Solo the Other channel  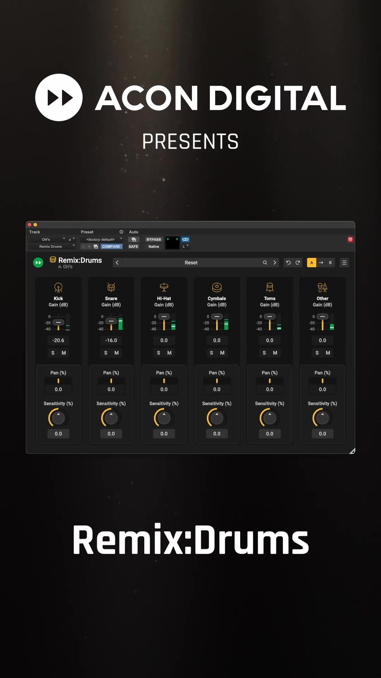click(x=317, y=353)
